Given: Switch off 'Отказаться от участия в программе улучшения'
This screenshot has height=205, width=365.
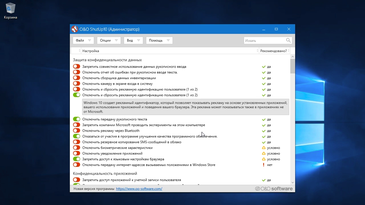Looking at the screenshot, I should click(76, 136).
